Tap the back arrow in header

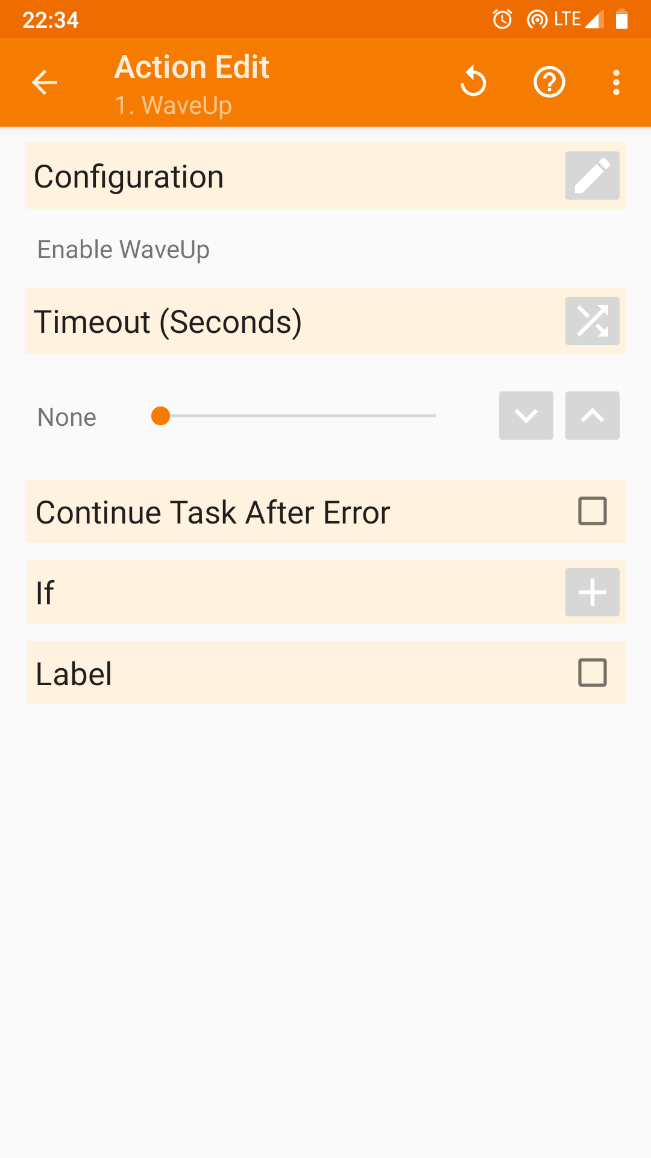point(45,83)
